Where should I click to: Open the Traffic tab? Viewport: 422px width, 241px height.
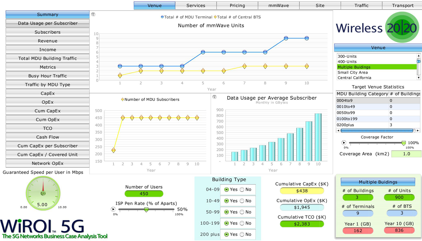click(x=361, y=5)
